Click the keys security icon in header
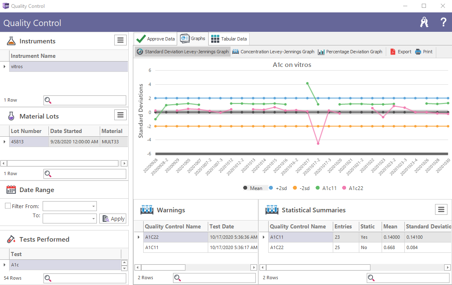 pos(424,22)
